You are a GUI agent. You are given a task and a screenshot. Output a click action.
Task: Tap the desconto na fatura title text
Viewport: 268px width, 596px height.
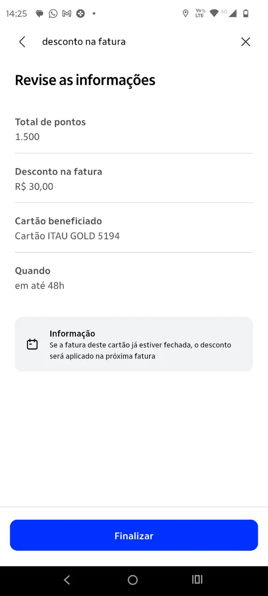click(84, 42)
